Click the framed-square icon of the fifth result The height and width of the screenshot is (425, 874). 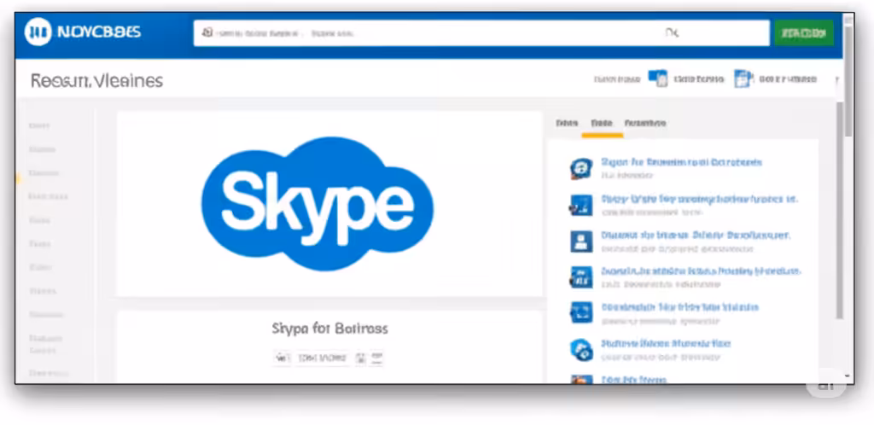click(x=580, y=312)
